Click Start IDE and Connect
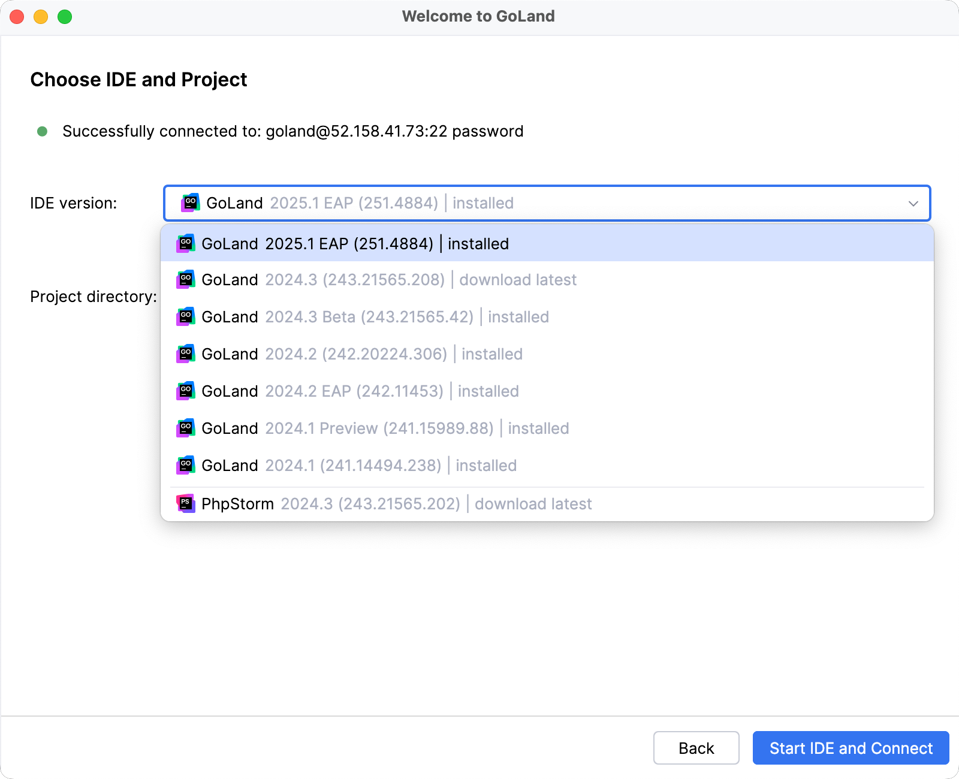 (x=851, y=748)
